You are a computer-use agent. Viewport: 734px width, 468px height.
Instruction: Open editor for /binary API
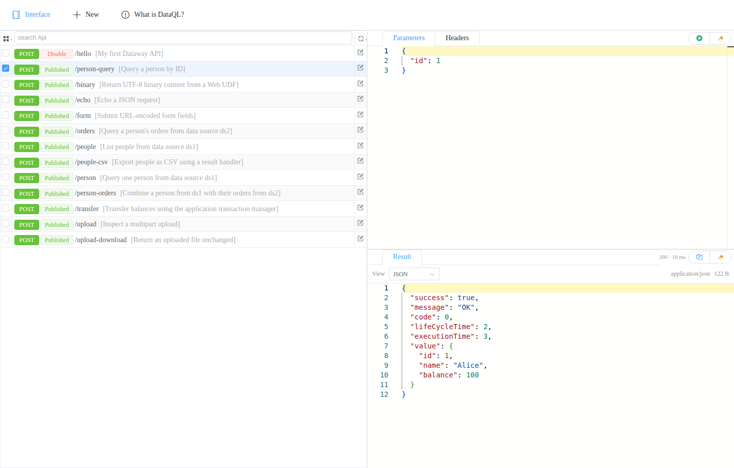coord(360,83)
